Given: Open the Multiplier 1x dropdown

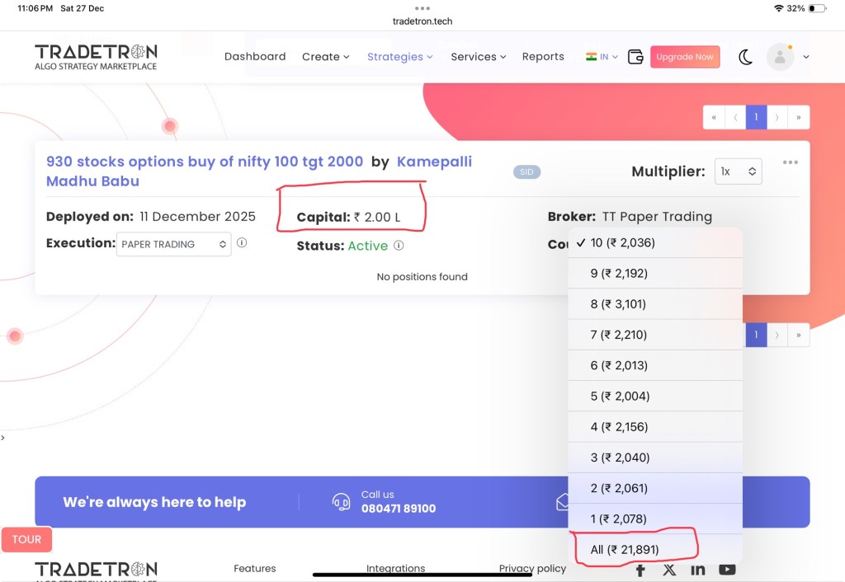Looking at the screenshot, I should pyautogui.click(x=738, y=171).
